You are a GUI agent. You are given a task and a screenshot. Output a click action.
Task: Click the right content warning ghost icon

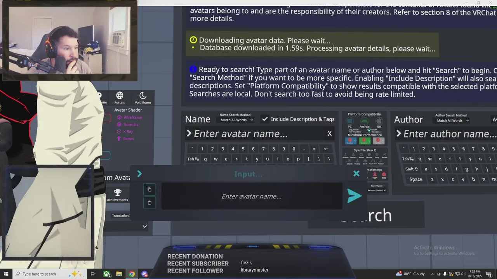pyautogui.click(x=384, y=175)
